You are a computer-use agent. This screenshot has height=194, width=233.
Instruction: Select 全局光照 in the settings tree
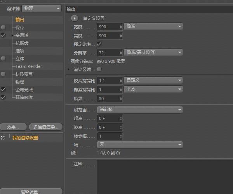pos(24,90)
